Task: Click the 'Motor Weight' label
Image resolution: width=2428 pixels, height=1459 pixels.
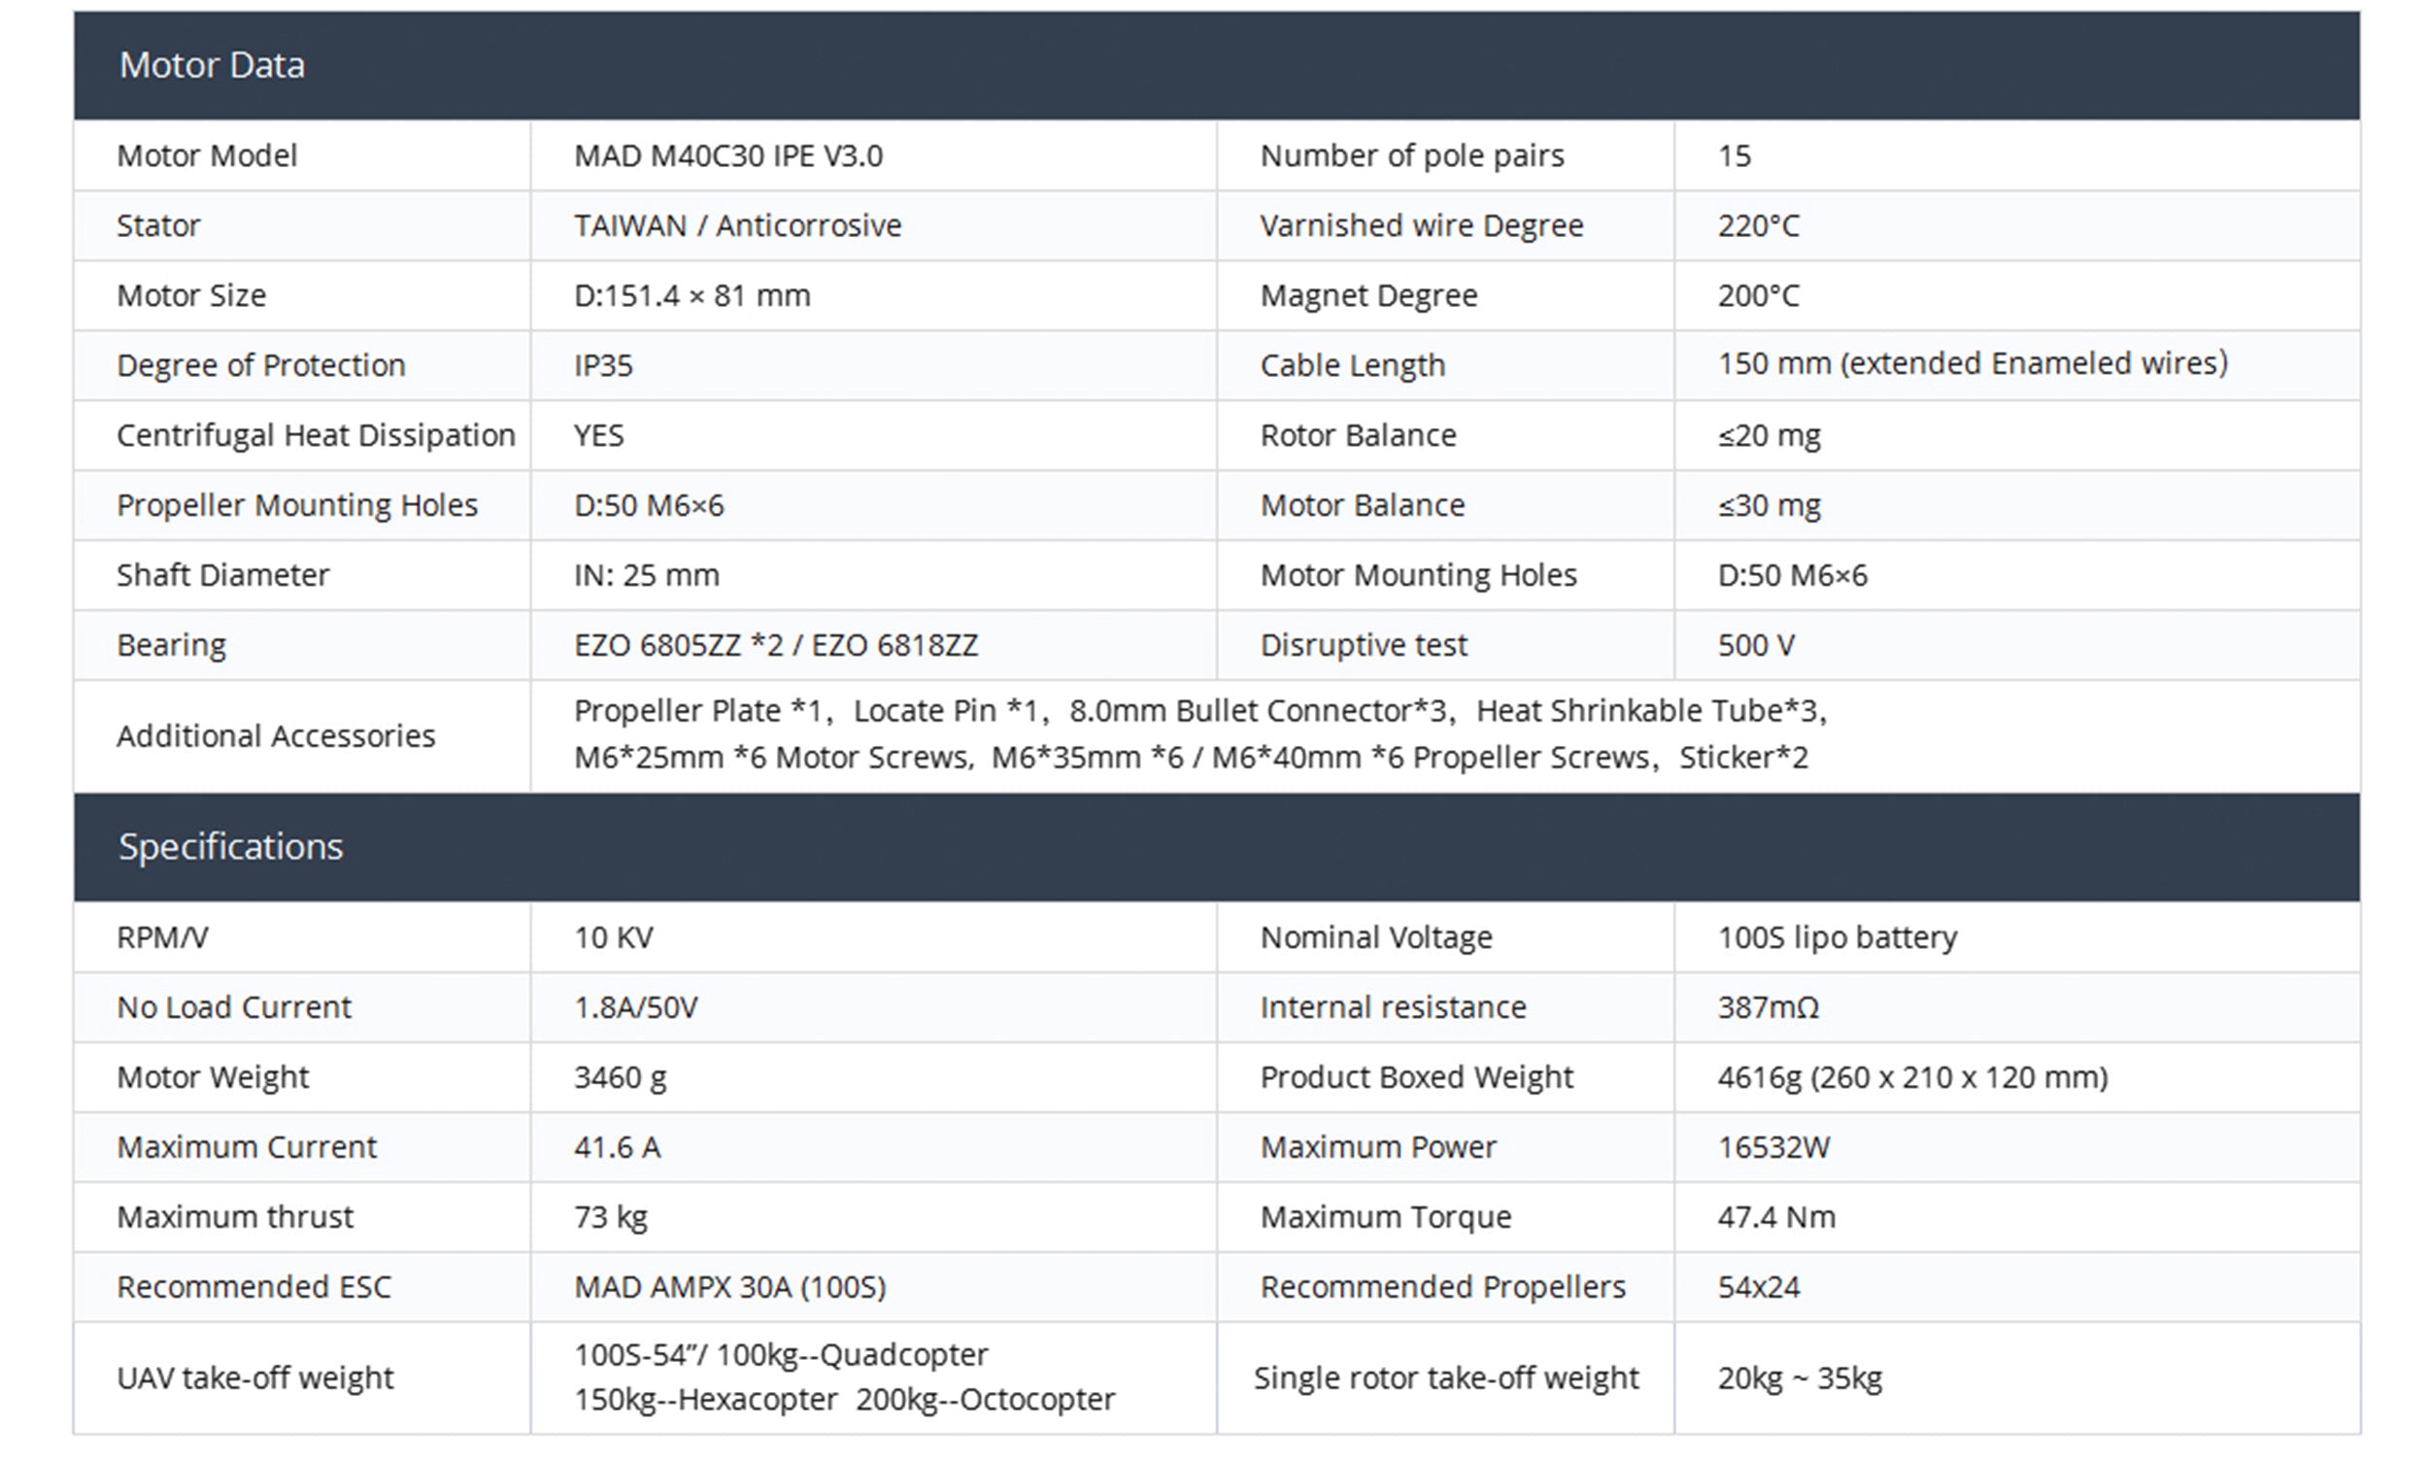Action: pyautogui.click(x=213, y=1076)
